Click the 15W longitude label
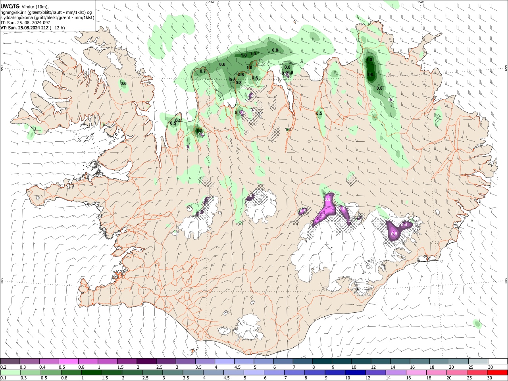 click(420, 2)
